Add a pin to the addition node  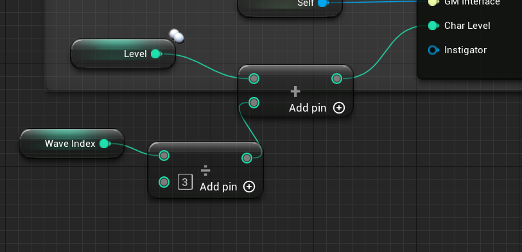click(339, 108)
